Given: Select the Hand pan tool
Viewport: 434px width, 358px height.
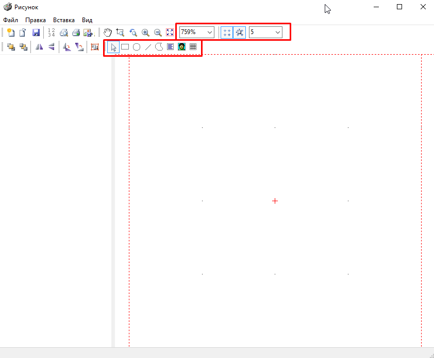Looking at the screenshot, I should (108, 32).
